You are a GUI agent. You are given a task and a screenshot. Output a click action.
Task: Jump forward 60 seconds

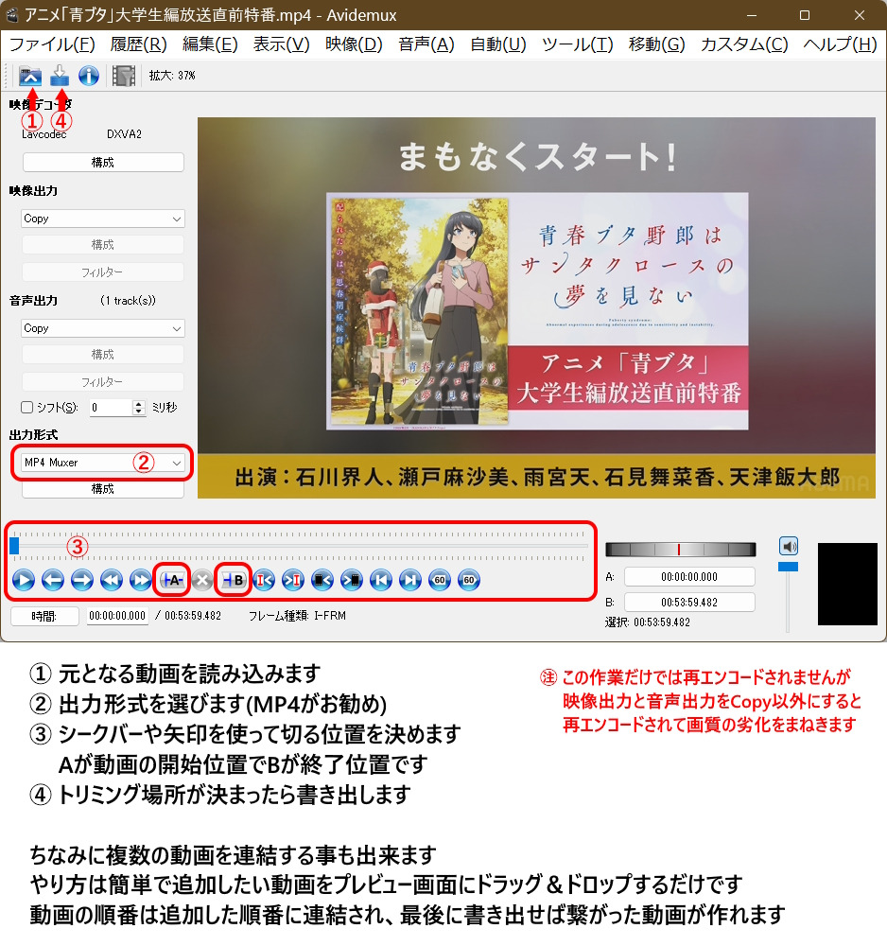point(469,581)
